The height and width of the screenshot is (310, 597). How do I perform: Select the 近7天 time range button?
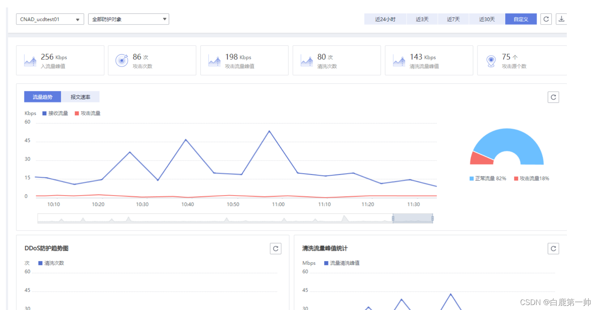453,19
